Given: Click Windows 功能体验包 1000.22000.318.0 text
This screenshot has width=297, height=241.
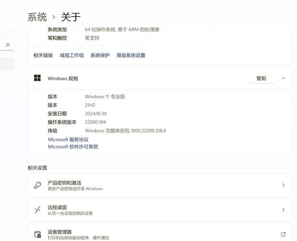Looking at the screenshot, I should pyautogui.click(x=126, y=131).
